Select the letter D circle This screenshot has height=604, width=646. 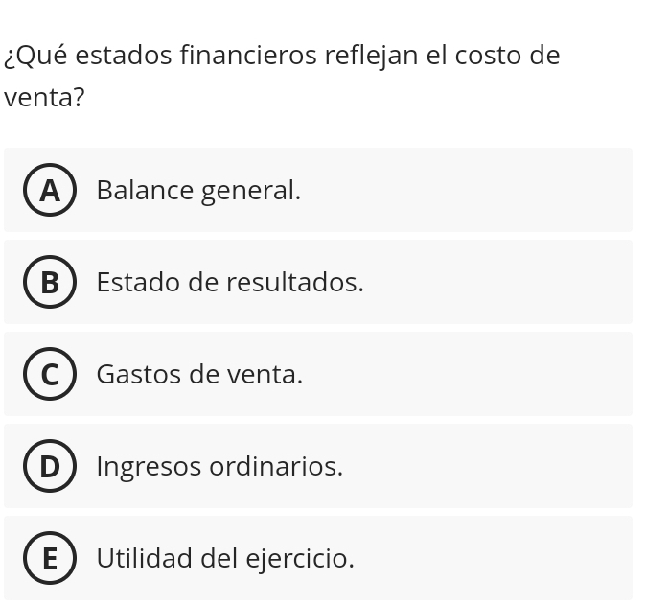click(49, 467)
